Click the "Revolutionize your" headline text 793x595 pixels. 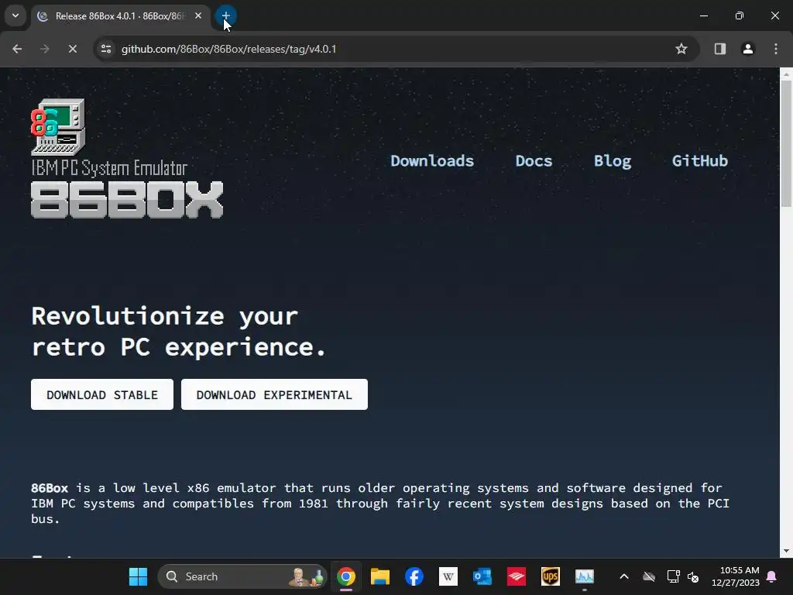165,316
